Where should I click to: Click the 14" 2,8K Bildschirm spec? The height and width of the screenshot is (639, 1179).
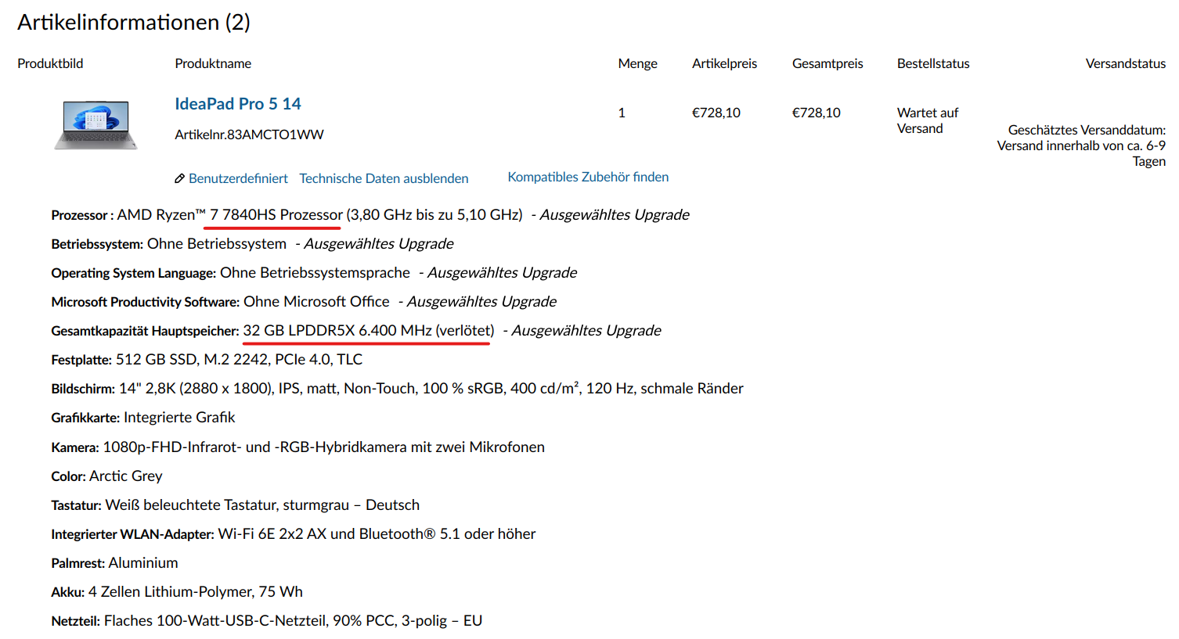click(x=397, y=388)
